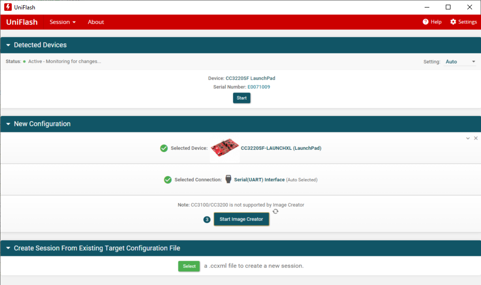
Task: Click the 'a .ccxml file to create' text
Action: pos(254,266)
